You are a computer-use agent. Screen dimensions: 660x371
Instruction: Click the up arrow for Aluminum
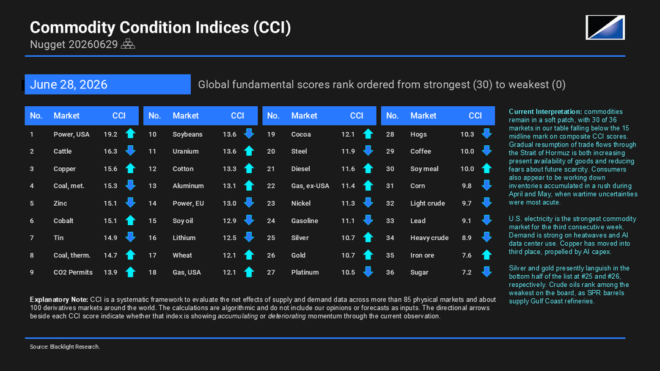click(x=249, y=185)
